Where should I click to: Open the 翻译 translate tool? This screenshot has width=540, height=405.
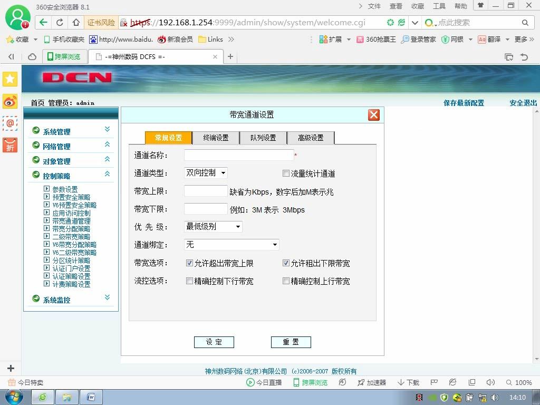click(x=489, y=39)
